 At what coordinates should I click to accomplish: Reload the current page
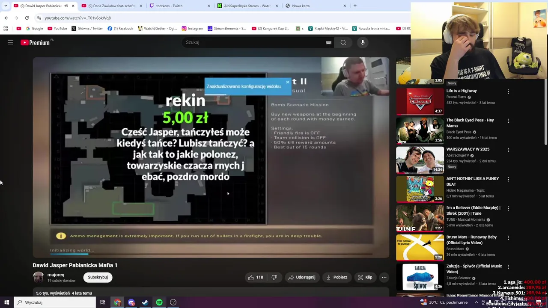coord(27,18)
